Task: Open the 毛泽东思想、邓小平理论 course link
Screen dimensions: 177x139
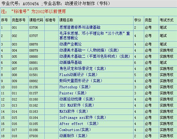Action: coord(95,36)
